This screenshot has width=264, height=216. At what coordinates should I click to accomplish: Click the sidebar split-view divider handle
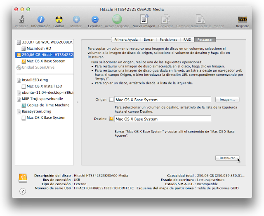78,102
